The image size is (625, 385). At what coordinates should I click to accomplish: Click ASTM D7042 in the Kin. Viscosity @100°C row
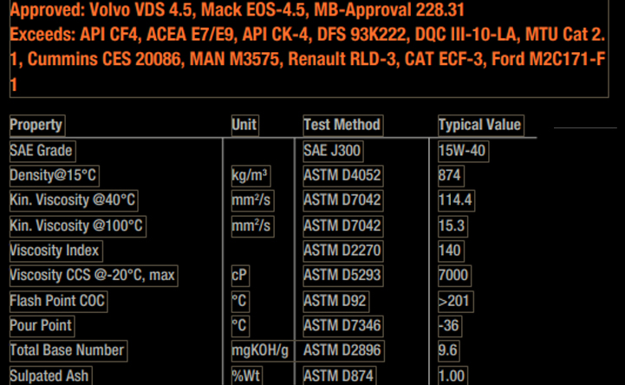pyautogui.click(x=342, y=226)
